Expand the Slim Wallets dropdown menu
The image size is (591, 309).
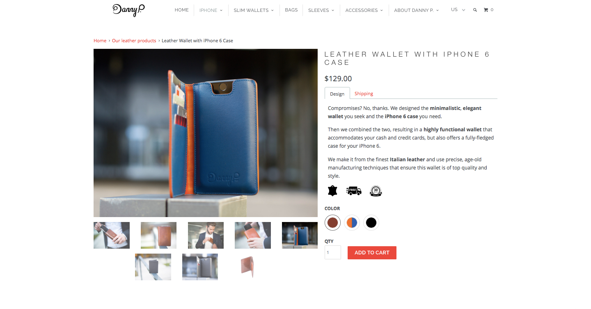point(254,10)
